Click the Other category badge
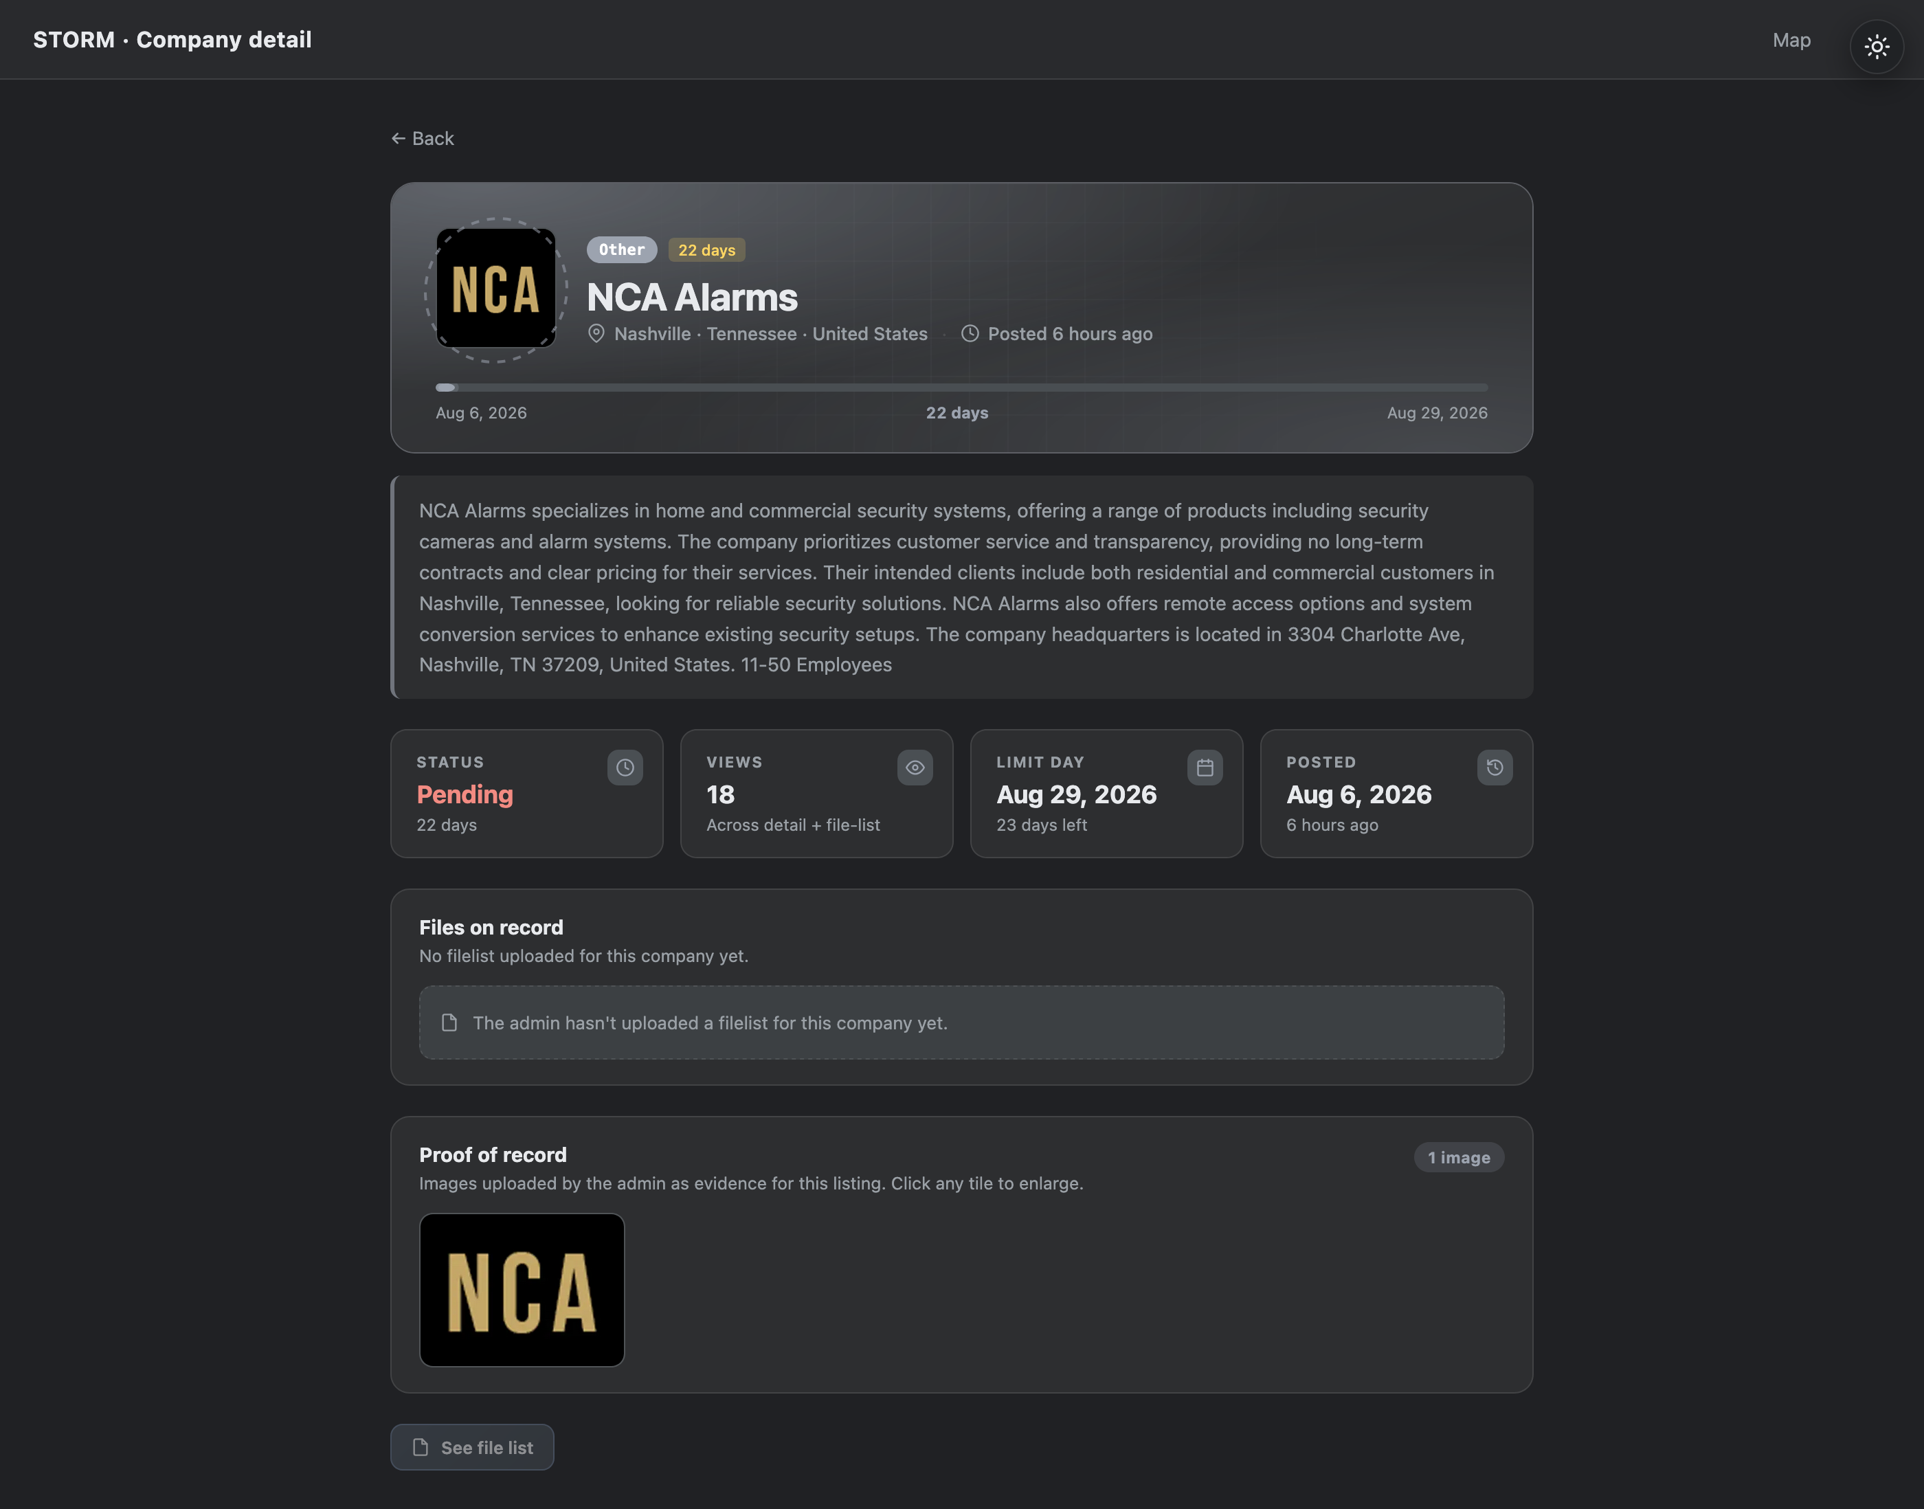This screenshot has height=1509, width=1924. coord(621,250)
